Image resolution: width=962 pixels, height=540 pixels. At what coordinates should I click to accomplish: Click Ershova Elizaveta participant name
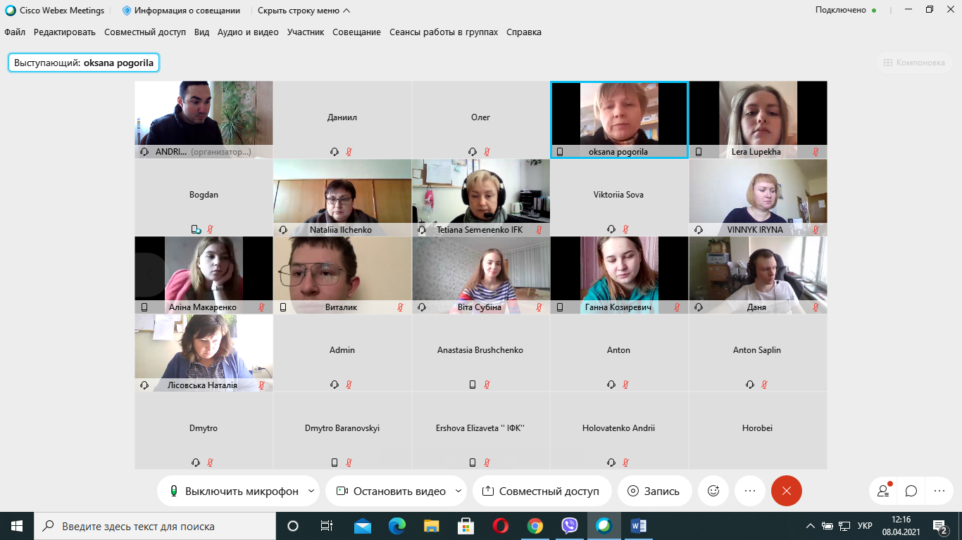pos(481,427)
